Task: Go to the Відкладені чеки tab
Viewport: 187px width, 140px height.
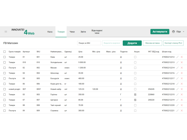Action: pyautogui.click(x=97, y=32)
